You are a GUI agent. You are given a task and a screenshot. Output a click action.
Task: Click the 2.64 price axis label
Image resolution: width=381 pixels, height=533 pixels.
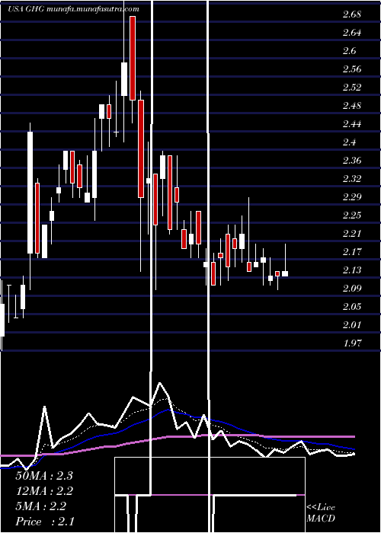coord(352,33)
